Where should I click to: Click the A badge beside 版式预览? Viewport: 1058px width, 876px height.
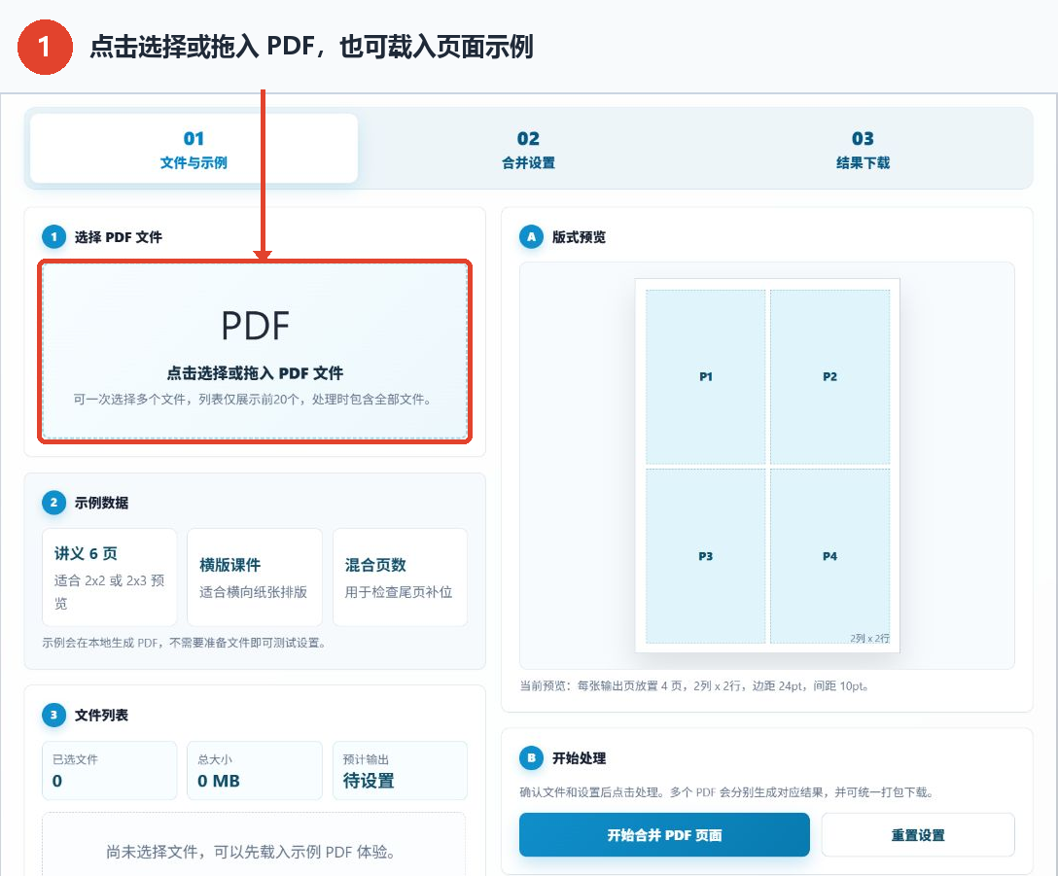[x=531, y=237]
